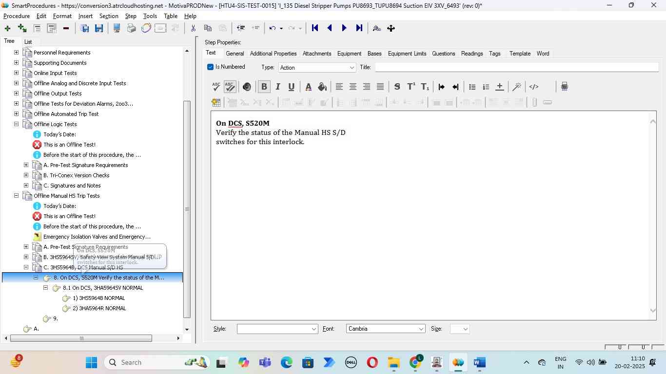
Task: Apply subscript with the T₁ icon
Action: coord(425,87)
